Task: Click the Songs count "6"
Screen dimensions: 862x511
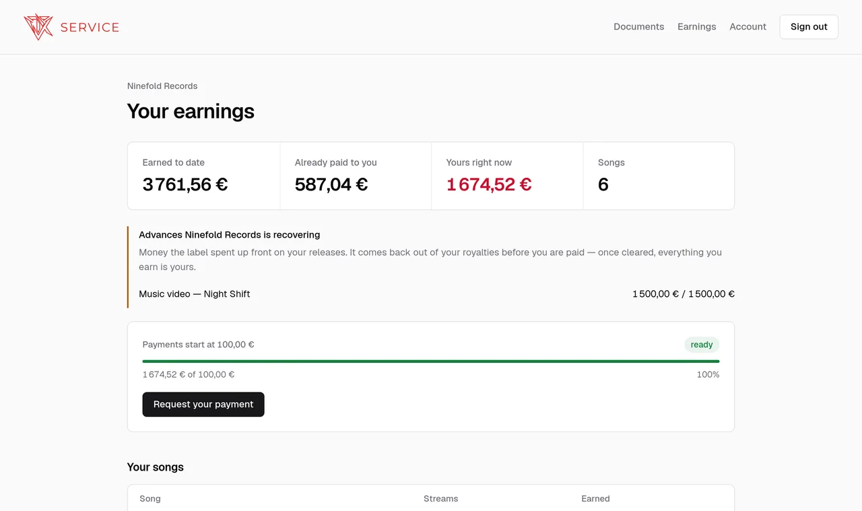Action: tap(603, 184)
